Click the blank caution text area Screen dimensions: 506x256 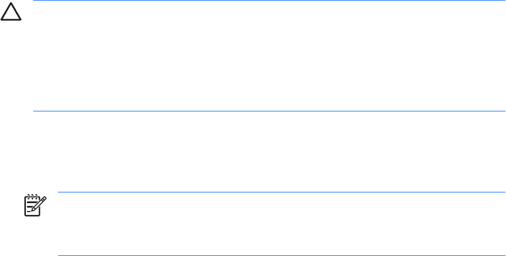pyautogui.click(x=269, y=56)
